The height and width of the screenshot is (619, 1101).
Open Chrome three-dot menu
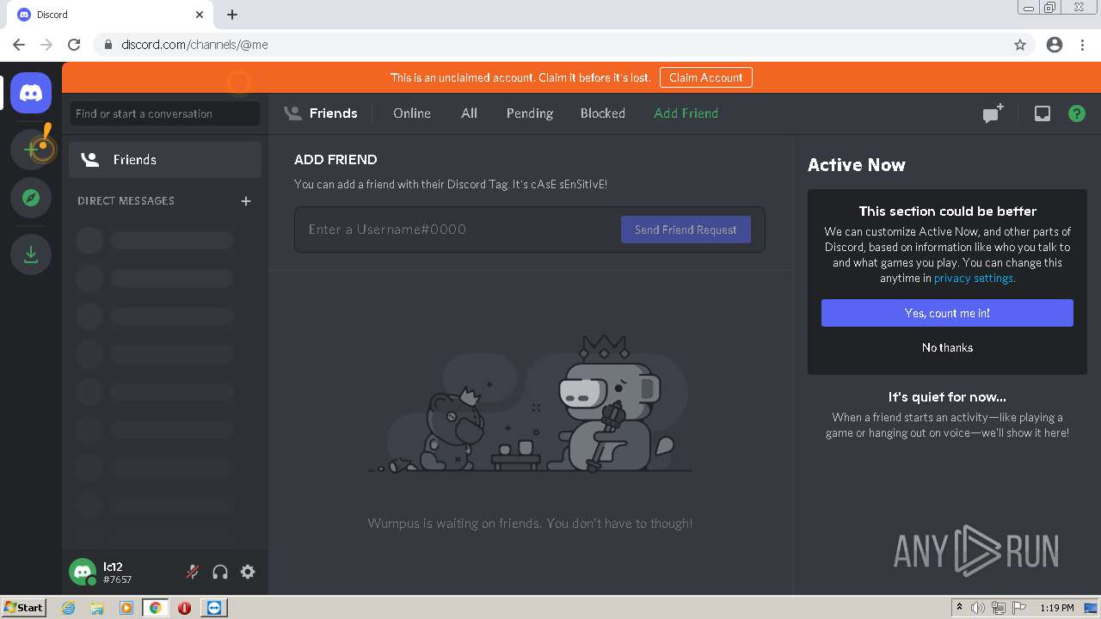(1082, 45)
